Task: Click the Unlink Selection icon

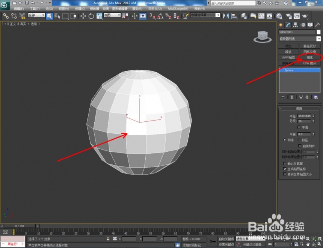Action: point(14,16)
